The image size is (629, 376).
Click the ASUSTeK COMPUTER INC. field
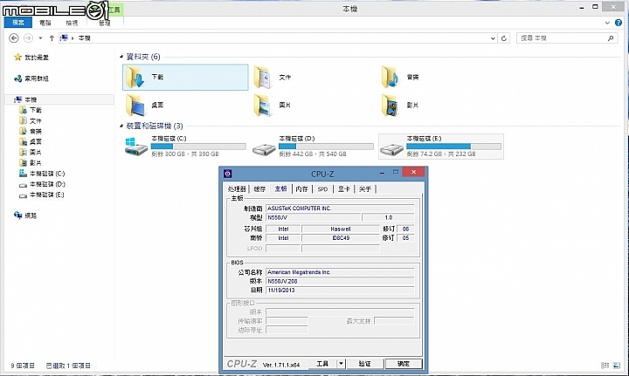click(340, 209)
